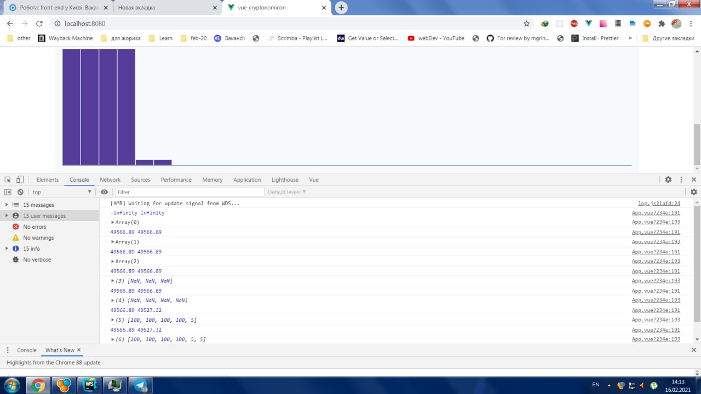The width and height of the screenshot is (701, 394).
Task: Open DevTools settings gear in tab bar
Action: coord(668,179)
